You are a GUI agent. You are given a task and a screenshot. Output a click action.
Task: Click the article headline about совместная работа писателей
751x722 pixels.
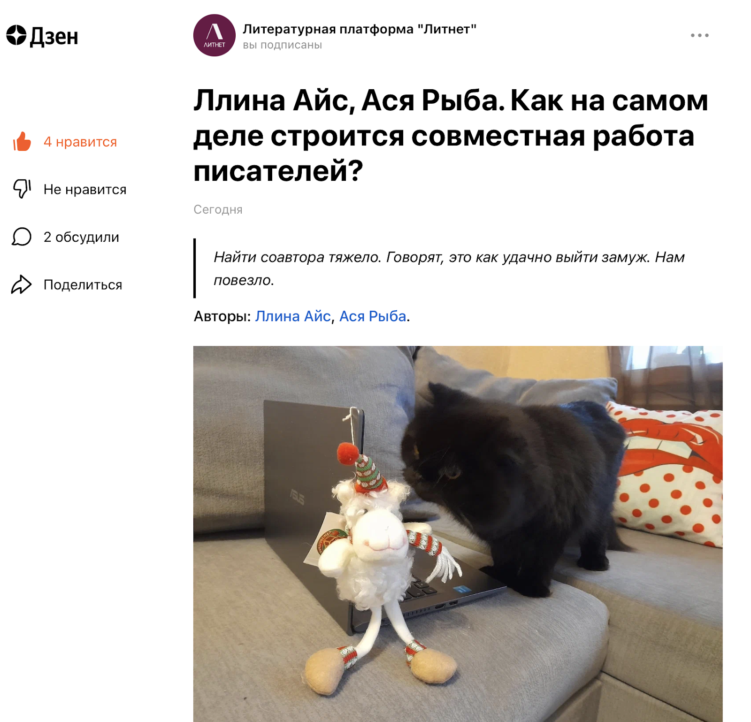(x=451, y=135)
